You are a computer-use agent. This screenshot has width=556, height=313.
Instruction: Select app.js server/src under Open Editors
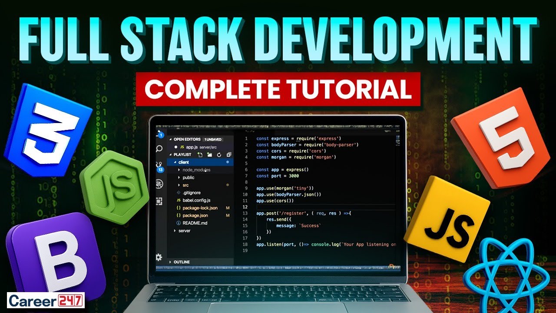[x=200, y=147]
